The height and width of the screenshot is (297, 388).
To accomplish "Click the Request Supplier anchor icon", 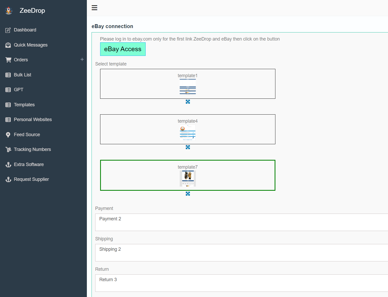I will coord(8,179).
